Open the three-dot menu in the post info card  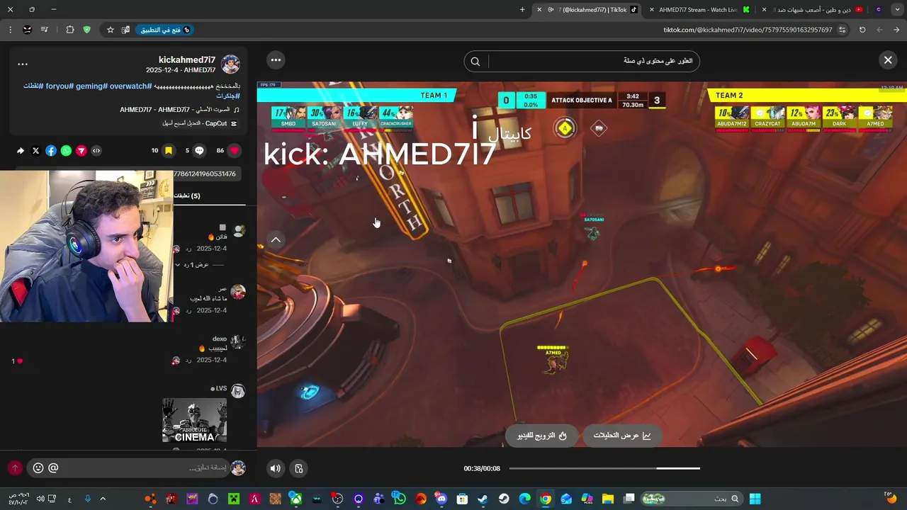pos(23,64)
